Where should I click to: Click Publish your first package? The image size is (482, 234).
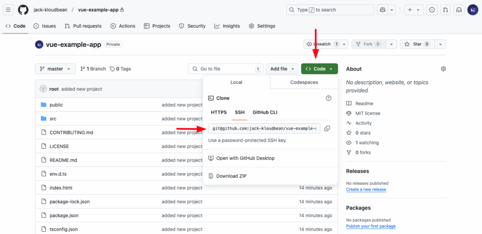coord(371,226)
